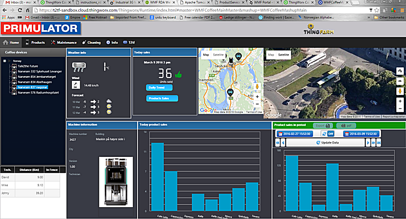Image resolution: width=406 pixels, height=219 pixels.
Task: Open the Gmail Inbox bookmark
Action: point(42,17)
